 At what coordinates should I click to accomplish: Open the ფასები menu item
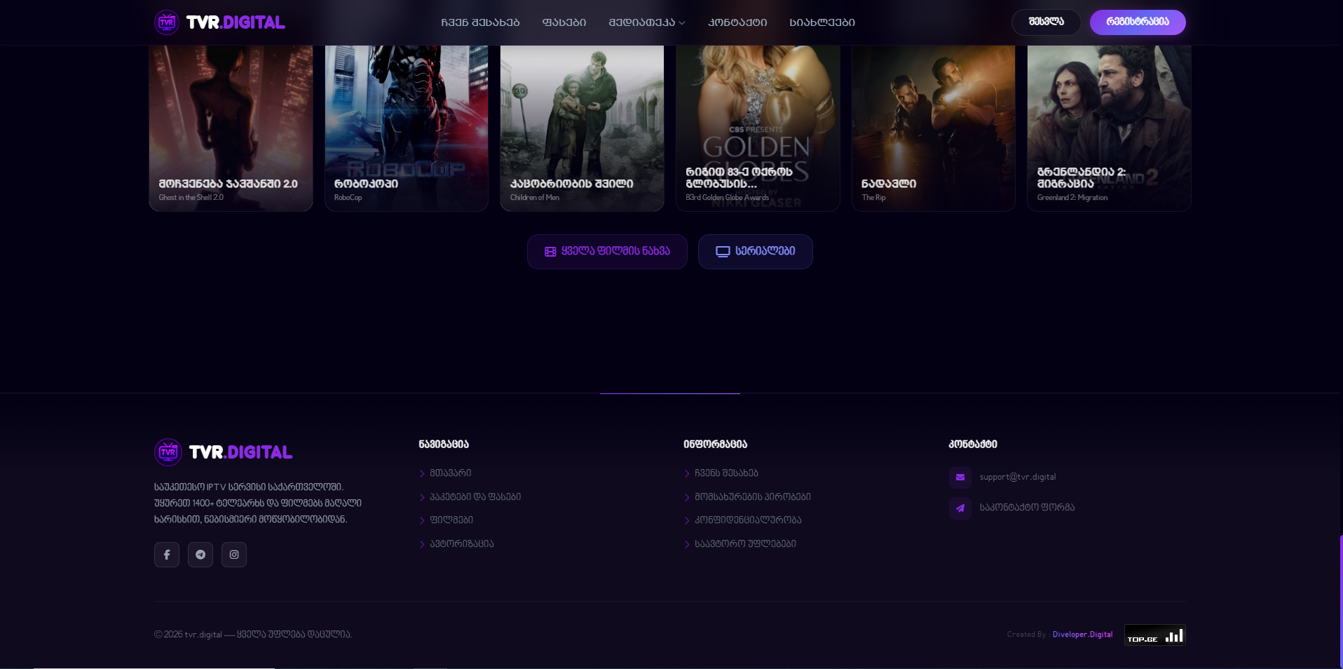tap(564, 22)
